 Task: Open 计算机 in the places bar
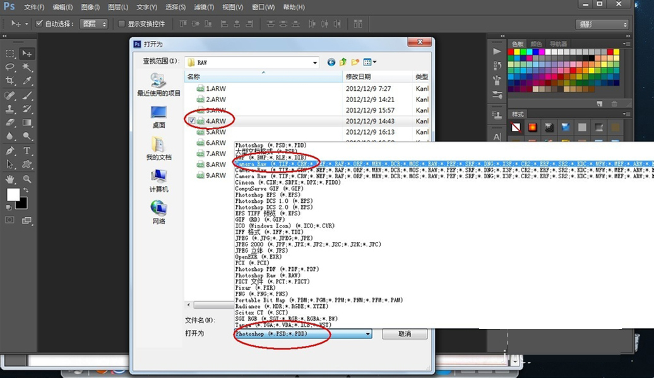pyautogui.click(x=158, y=181)
